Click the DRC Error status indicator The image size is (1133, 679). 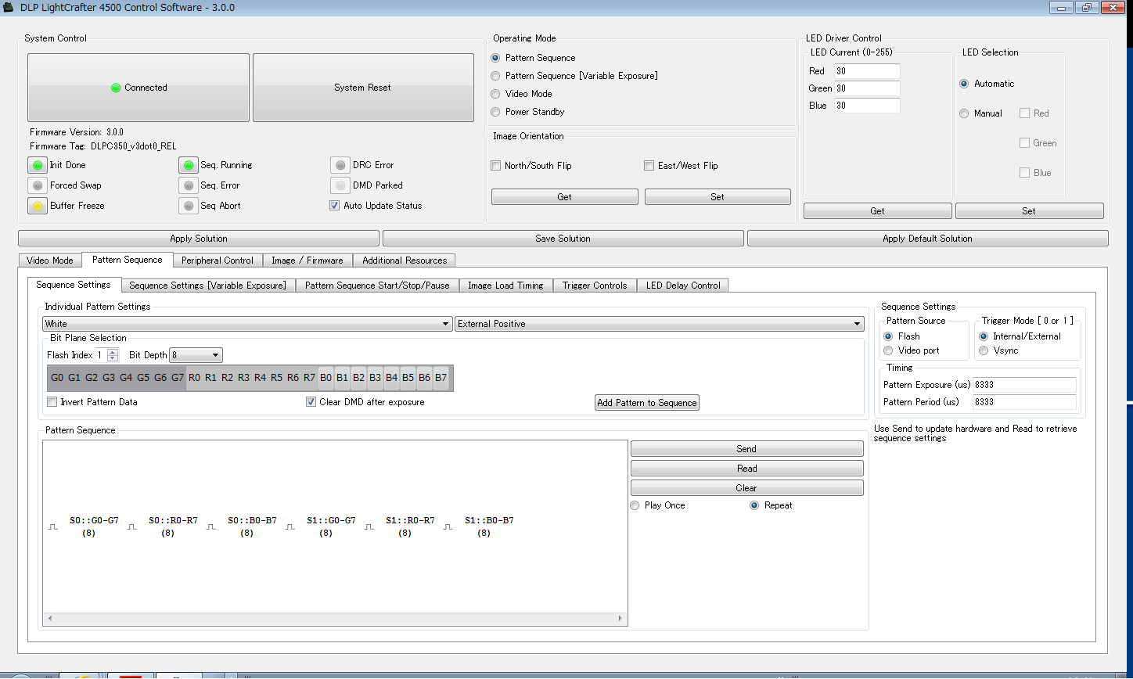[340, 165]
